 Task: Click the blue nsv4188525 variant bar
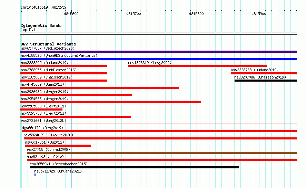point(159,59)
